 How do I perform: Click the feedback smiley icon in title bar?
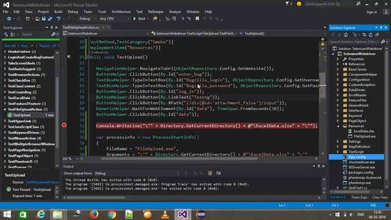299,4
